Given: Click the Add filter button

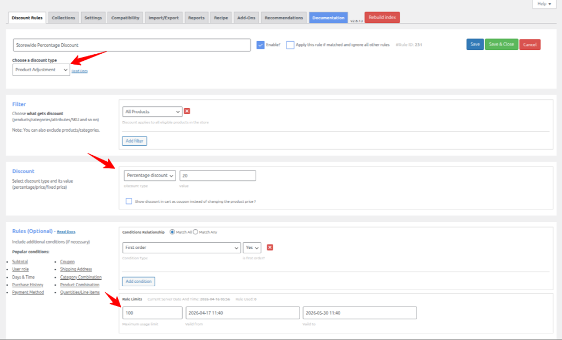Looking at the screenshot, I should pyautogui.click(x=134, y=141).
